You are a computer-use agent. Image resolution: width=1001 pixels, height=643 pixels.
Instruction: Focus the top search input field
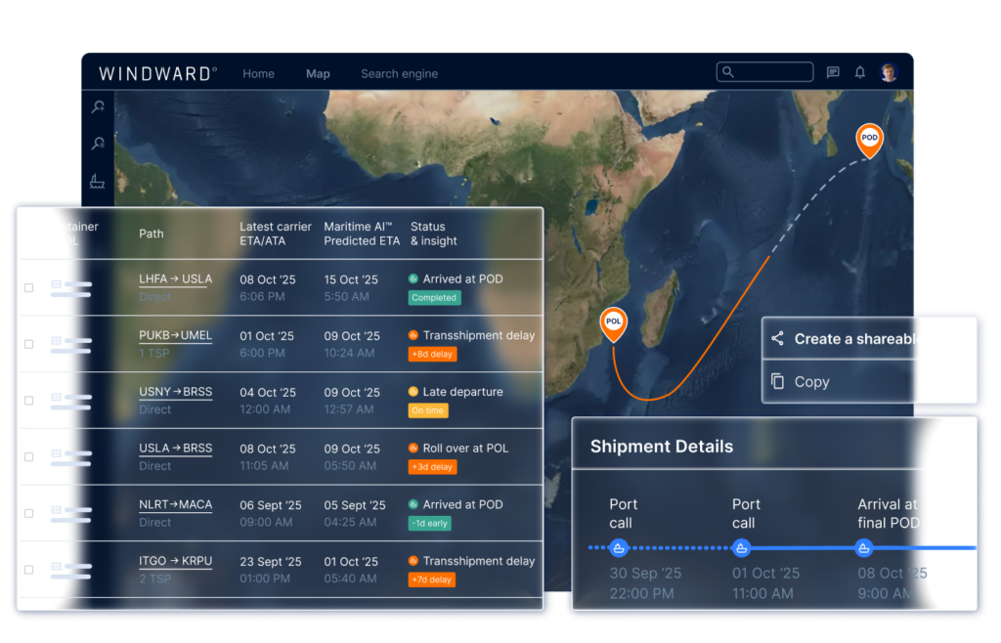(764, 72)
